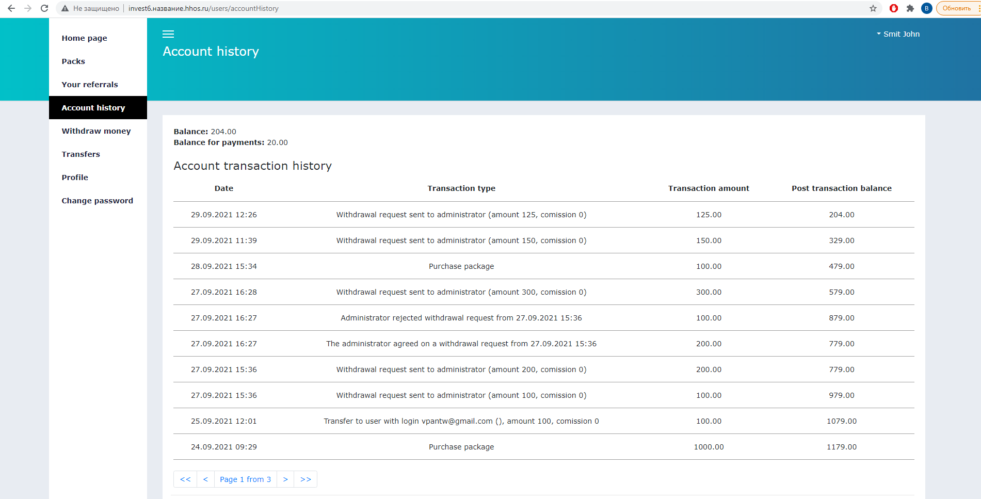
Task: Go to the next page with >
Action: [x=285, y=479]
